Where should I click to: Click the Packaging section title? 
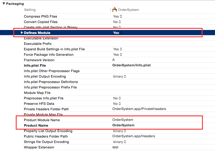[x=15, y=4]
